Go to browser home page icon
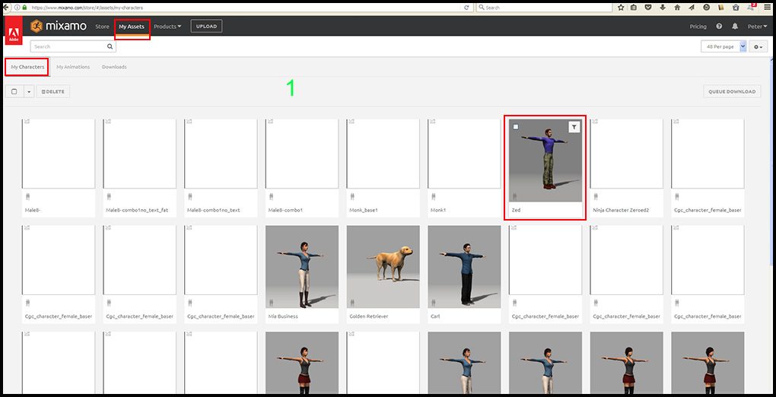The image size is (776, 397). (x=677, y=8)
